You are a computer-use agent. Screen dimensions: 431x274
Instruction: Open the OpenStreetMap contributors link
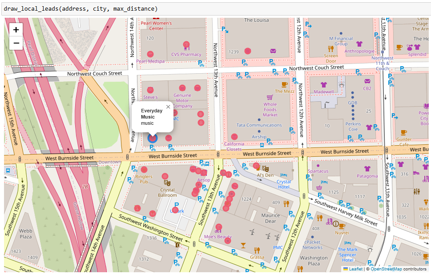click(x=386, y=269)
